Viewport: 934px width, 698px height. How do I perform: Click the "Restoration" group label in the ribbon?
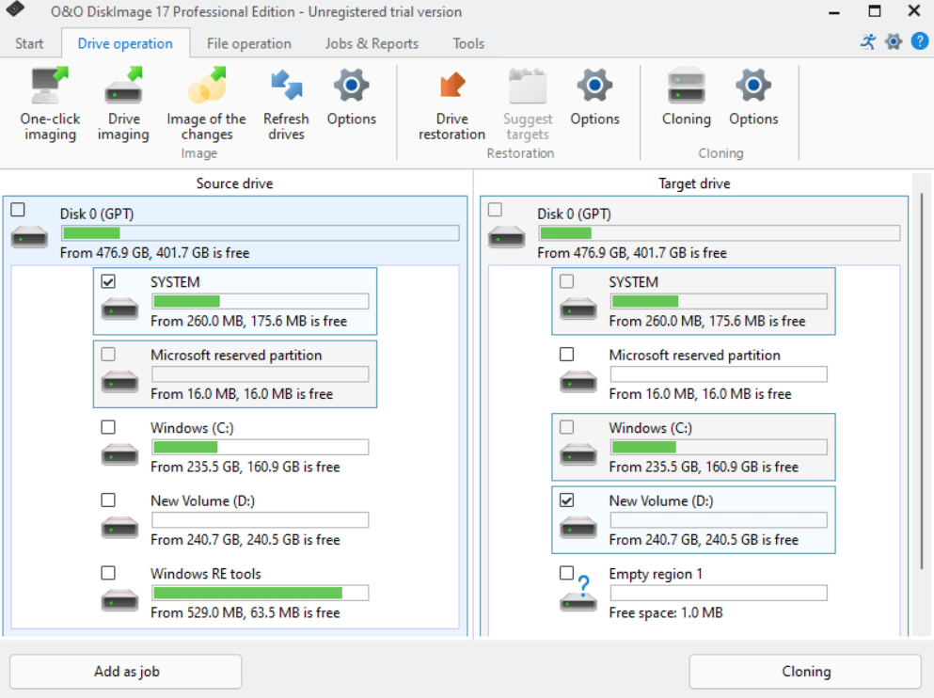pyautogui.click(x=520, y=153)
